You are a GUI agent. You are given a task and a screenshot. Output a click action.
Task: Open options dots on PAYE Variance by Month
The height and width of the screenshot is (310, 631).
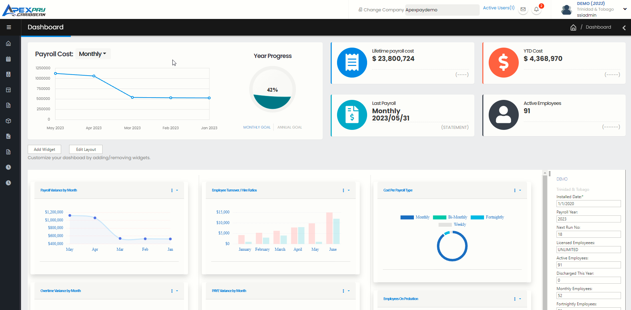tap(343, 291)
